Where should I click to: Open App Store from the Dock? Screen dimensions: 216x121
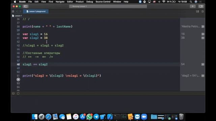82,117
